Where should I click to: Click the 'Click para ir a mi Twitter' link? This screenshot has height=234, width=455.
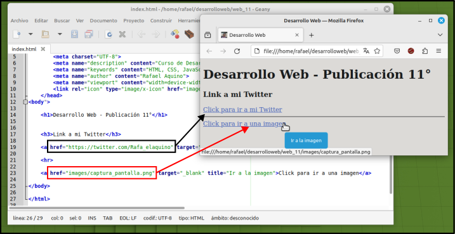pyautogui.click(x=242, y=110)
